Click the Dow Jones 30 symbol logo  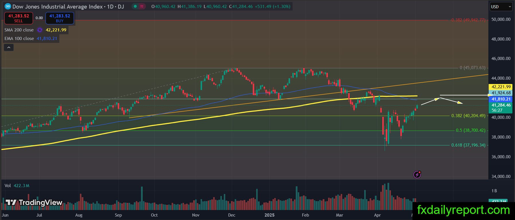(8, 6)
